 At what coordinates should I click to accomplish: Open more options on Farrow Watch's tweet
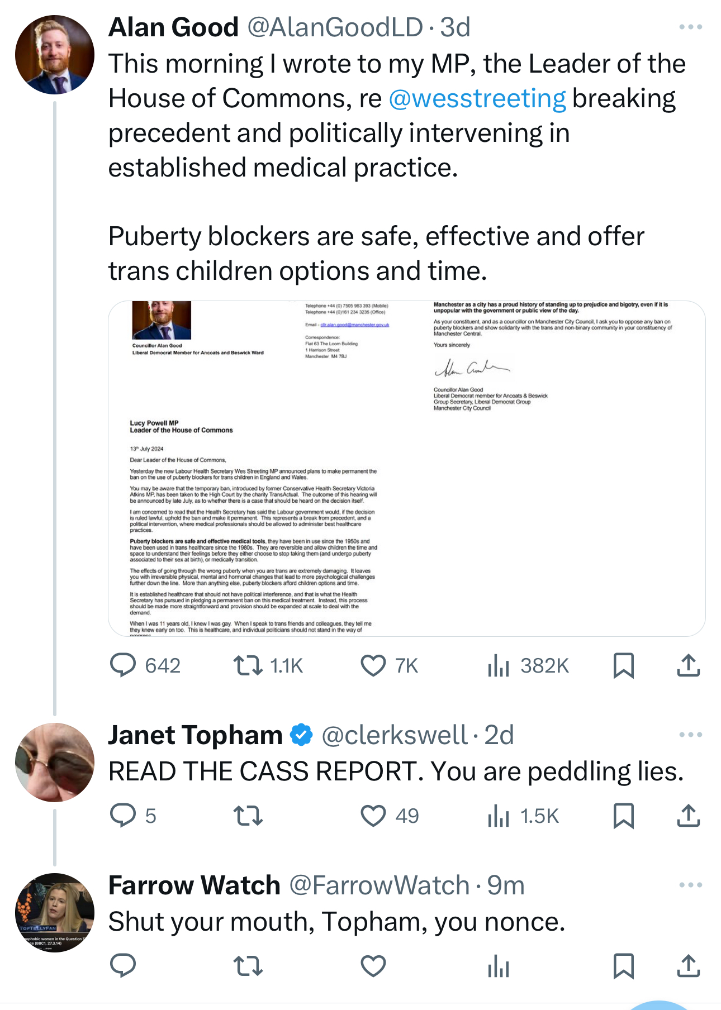click(690, 885)
